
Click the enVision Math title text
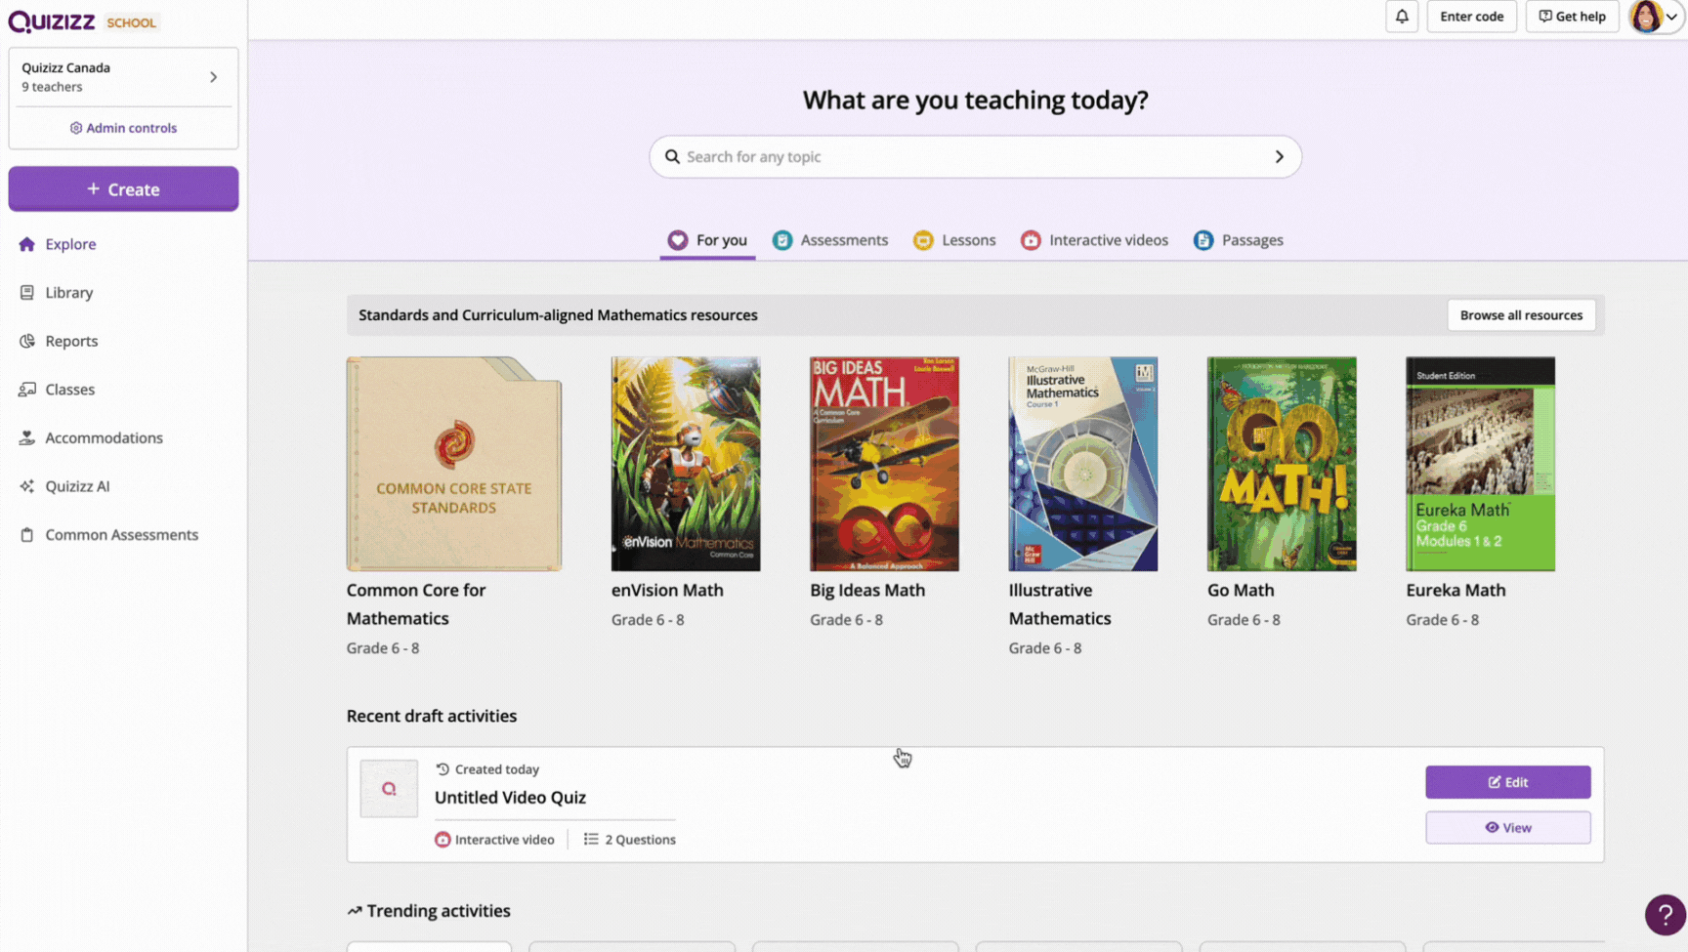point(667,591)
